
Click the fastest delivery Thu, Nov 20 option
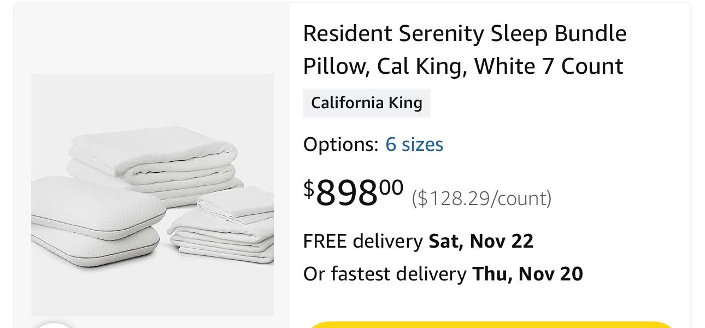444,273
